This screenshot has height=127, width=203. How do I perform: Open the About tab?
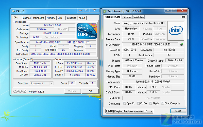pos(82,18)
